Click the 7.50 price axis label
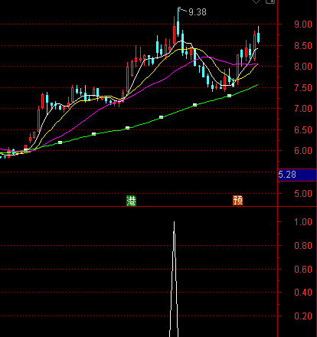 pyautogui.click(x=303, y=88)
